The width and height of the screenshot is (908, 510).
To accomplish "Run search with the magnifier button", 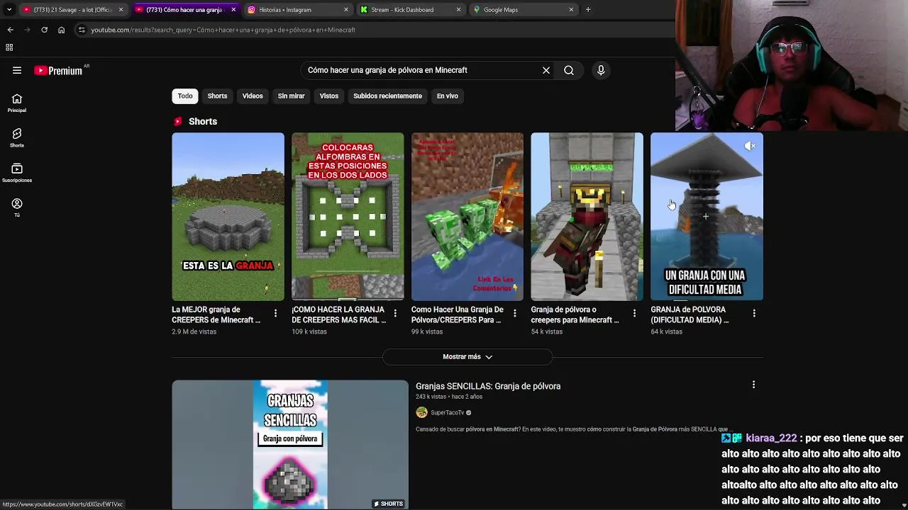I will pos(569,70).
